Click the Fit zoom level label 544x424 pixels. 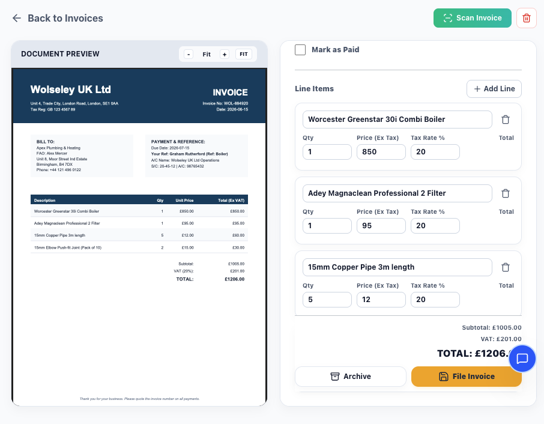coord(207,54)
